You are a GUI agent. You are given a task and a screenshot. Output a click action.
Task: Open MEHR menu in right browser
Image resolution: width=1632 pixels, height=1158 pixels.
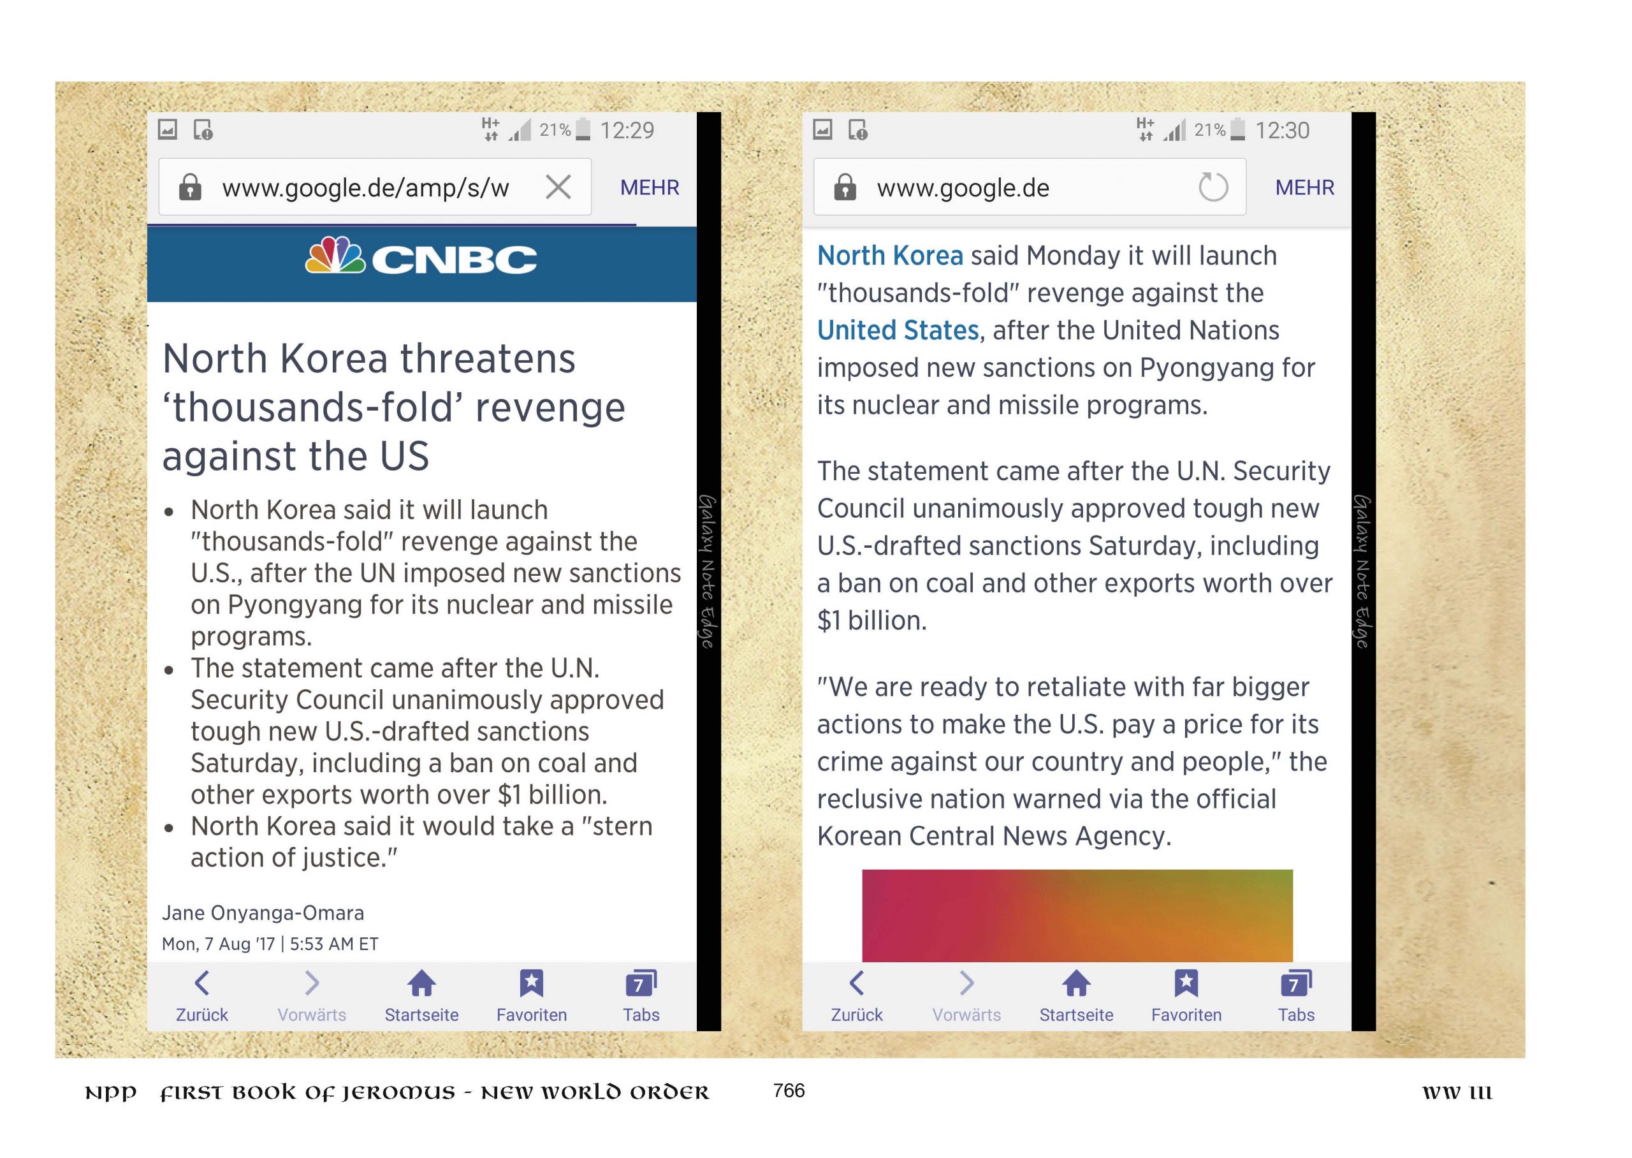(x=1304, y=187)
